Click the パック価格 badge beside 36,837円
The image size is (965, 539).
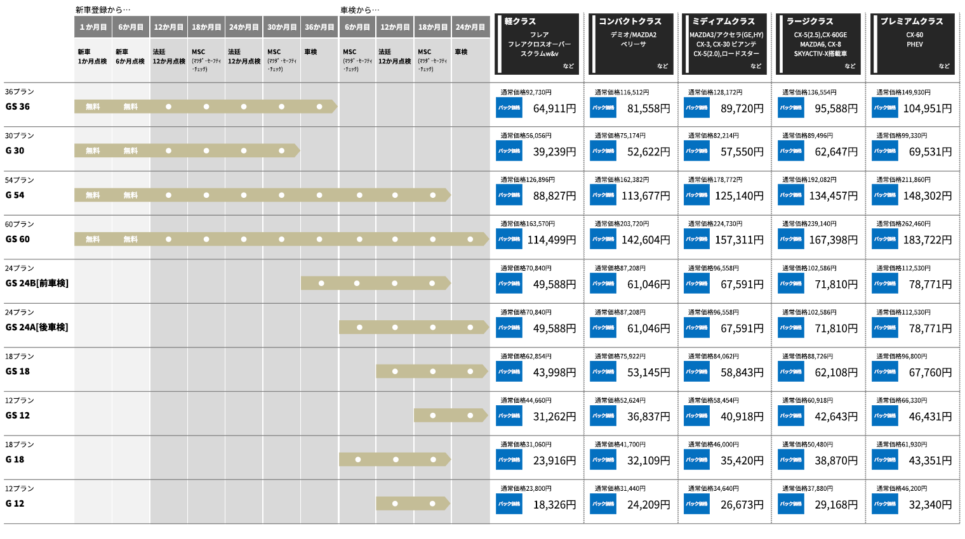[x=603, y=416]
